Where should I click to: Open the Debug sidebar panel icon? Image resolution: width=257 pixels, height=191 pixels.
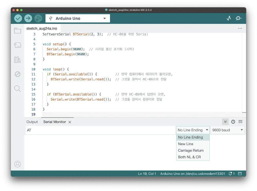click(17, 74)
